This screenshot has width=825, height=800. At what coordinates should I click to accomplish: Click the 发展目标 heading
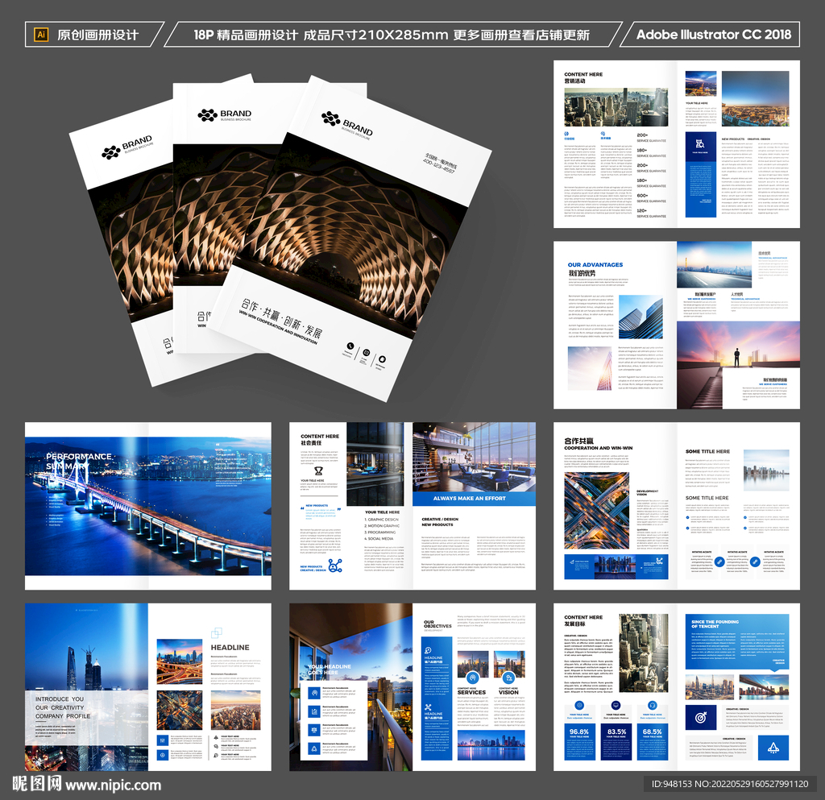click(574, 624)
